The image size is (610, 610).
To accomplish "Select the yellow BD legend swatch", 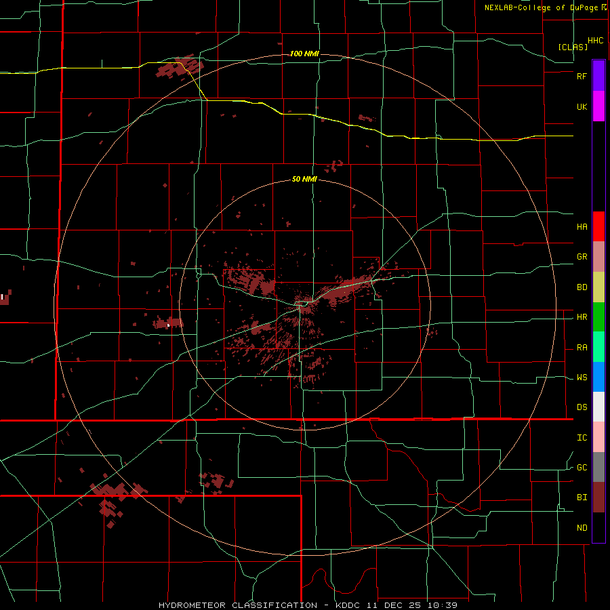I will pos(598,287).
